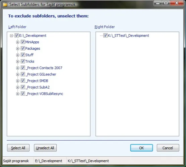Viewport: 186px width, 167px height.
Task: Select the _Project SubA2 folder label
Action: point(38,87)
